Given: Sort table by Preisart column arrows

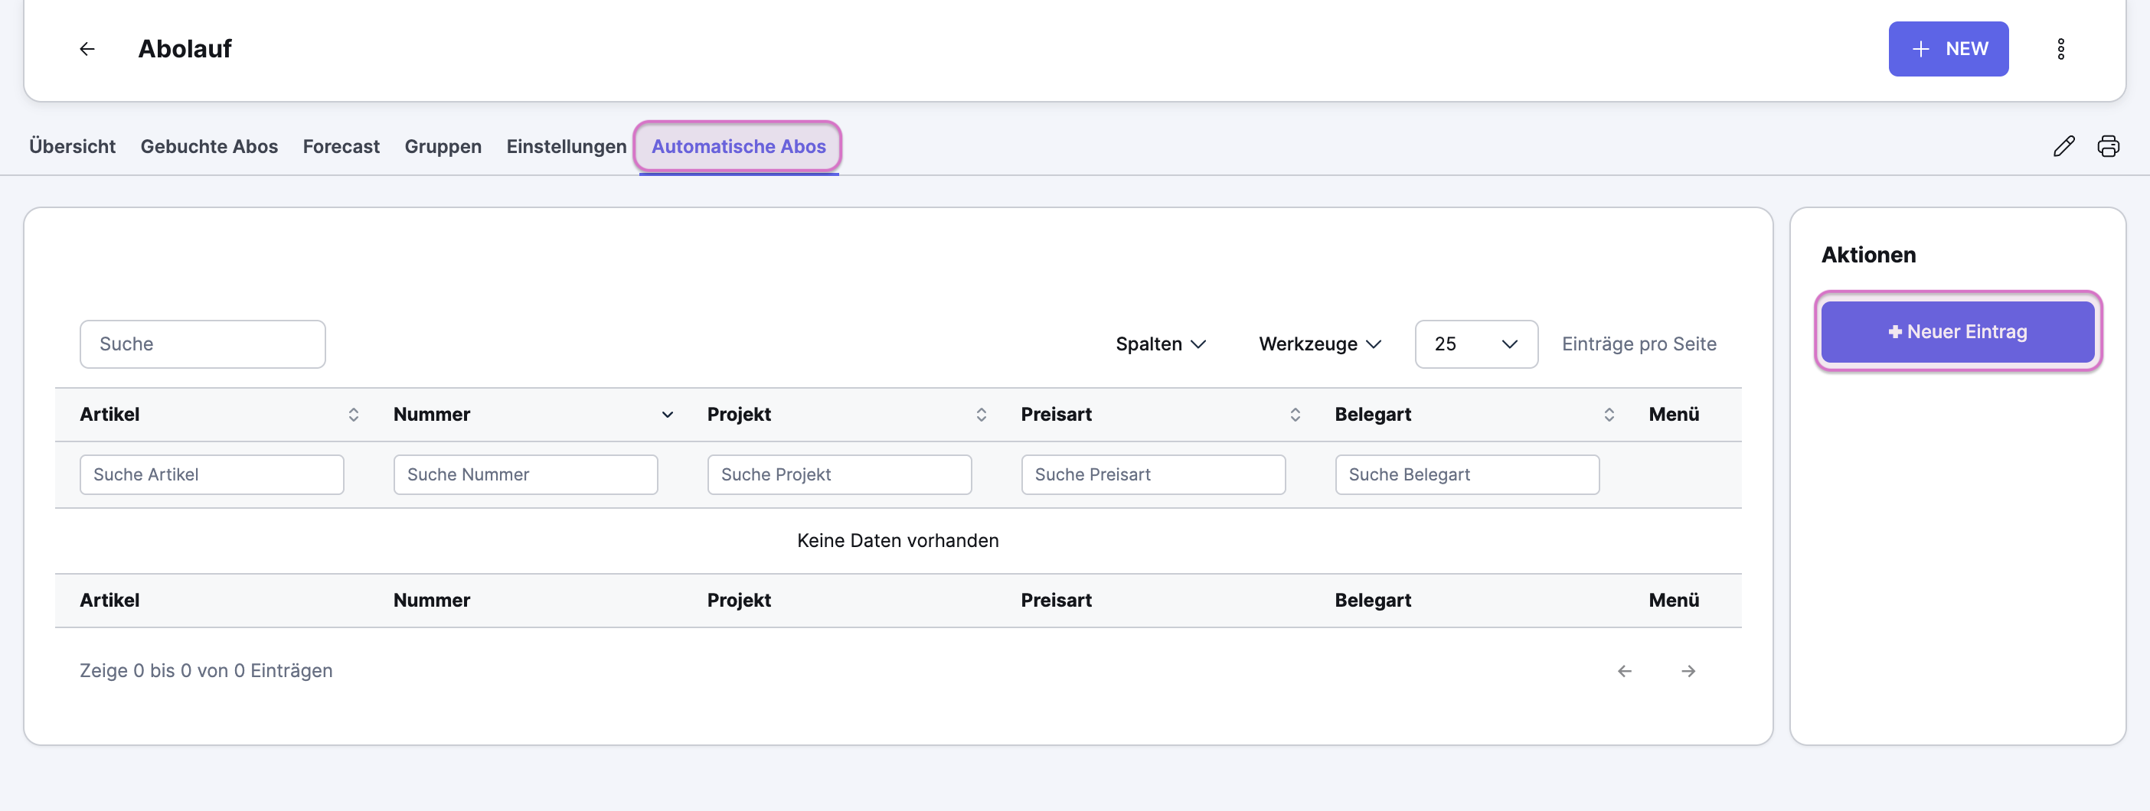Looking at the screenshot, I should click(1295, 415).
